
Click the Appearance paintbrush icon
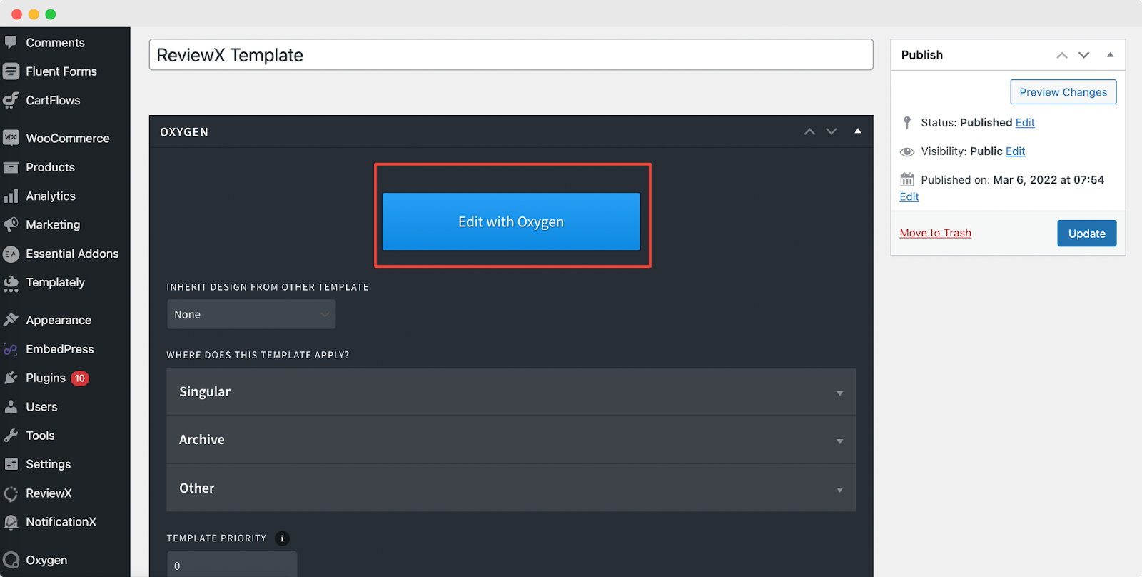[11, 320]
